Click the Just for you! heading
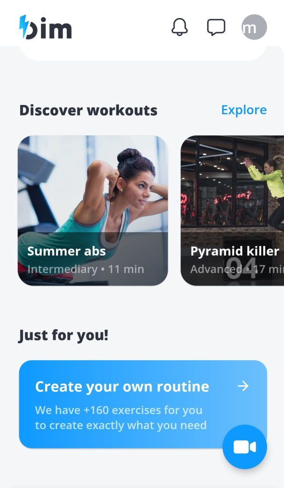Screen dimensions: 284x488 (63, 335)
